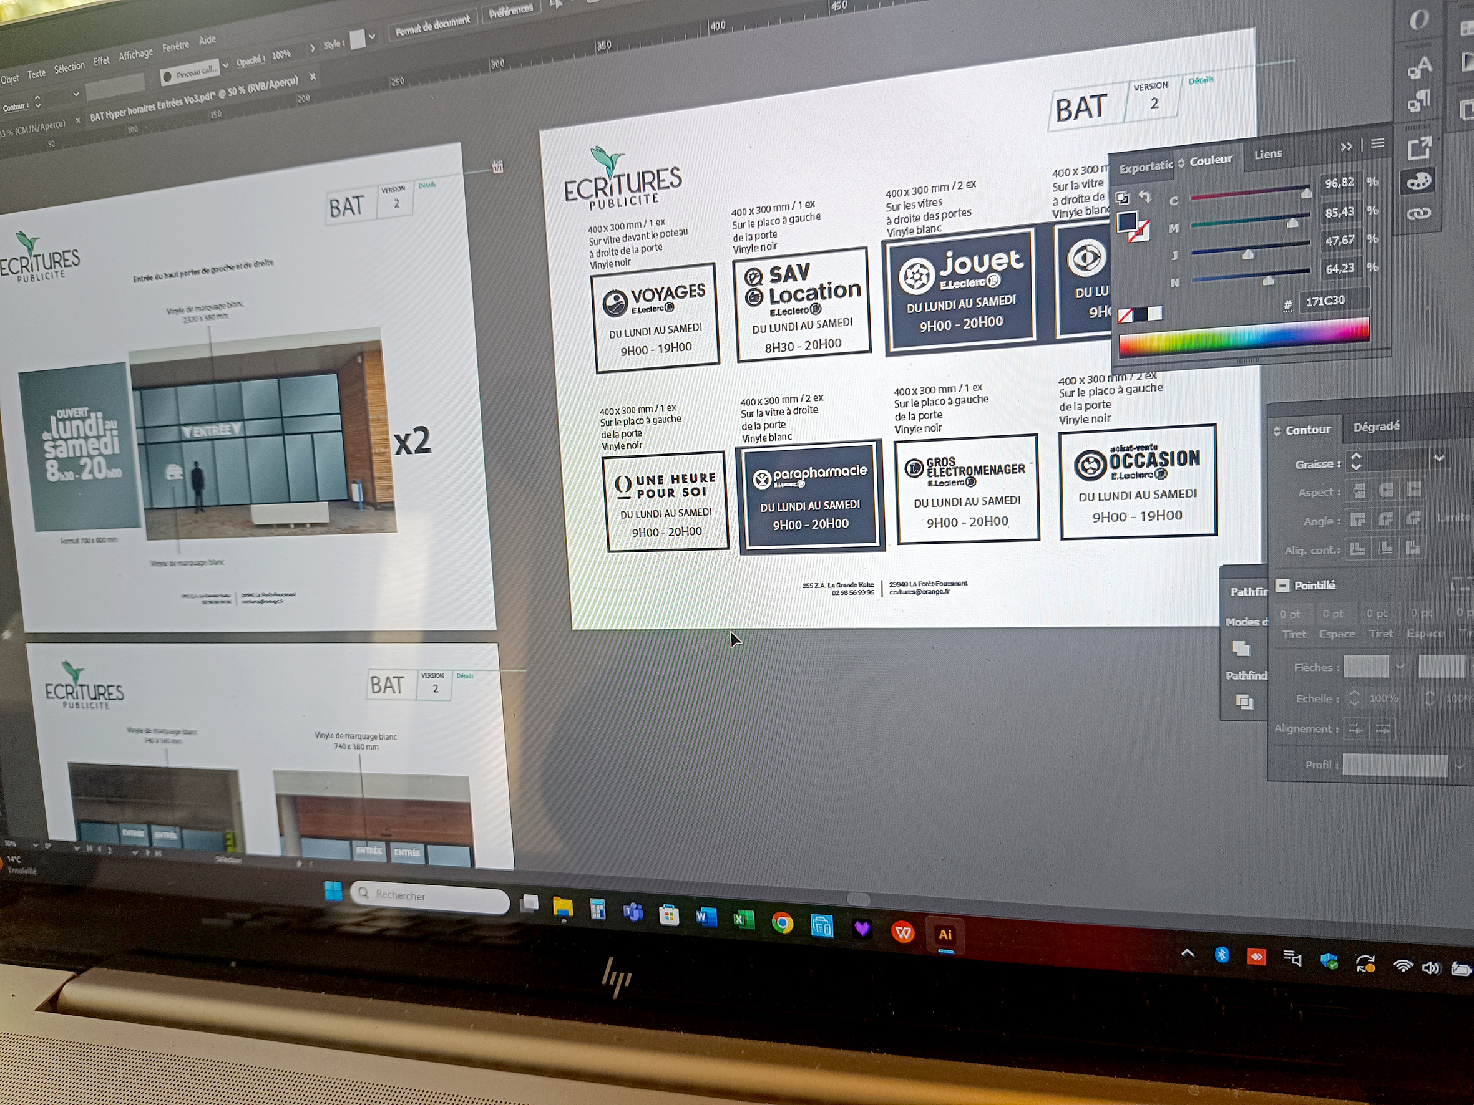Switch to the Dégradé tab
The image size is (1474, 1105).
click(1376, 427)
